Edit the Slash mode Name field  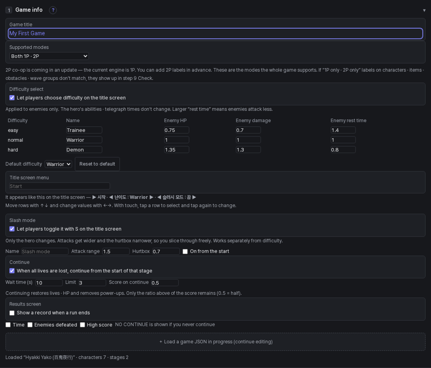tap(45, 251)
